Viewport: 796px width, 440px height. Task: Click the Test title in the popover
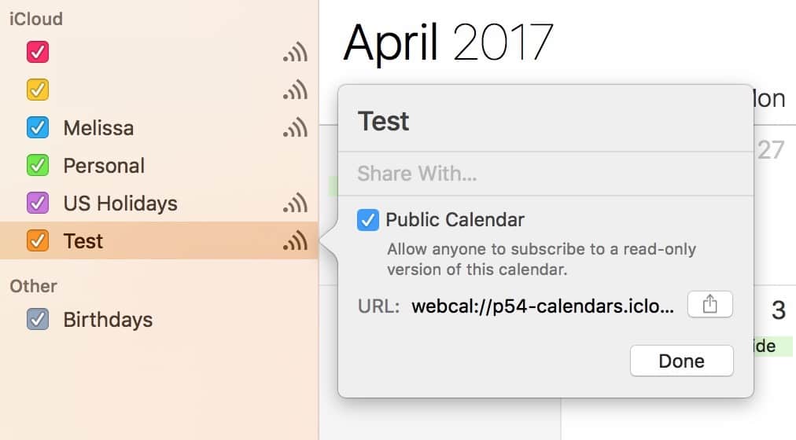tap(384, 121)
